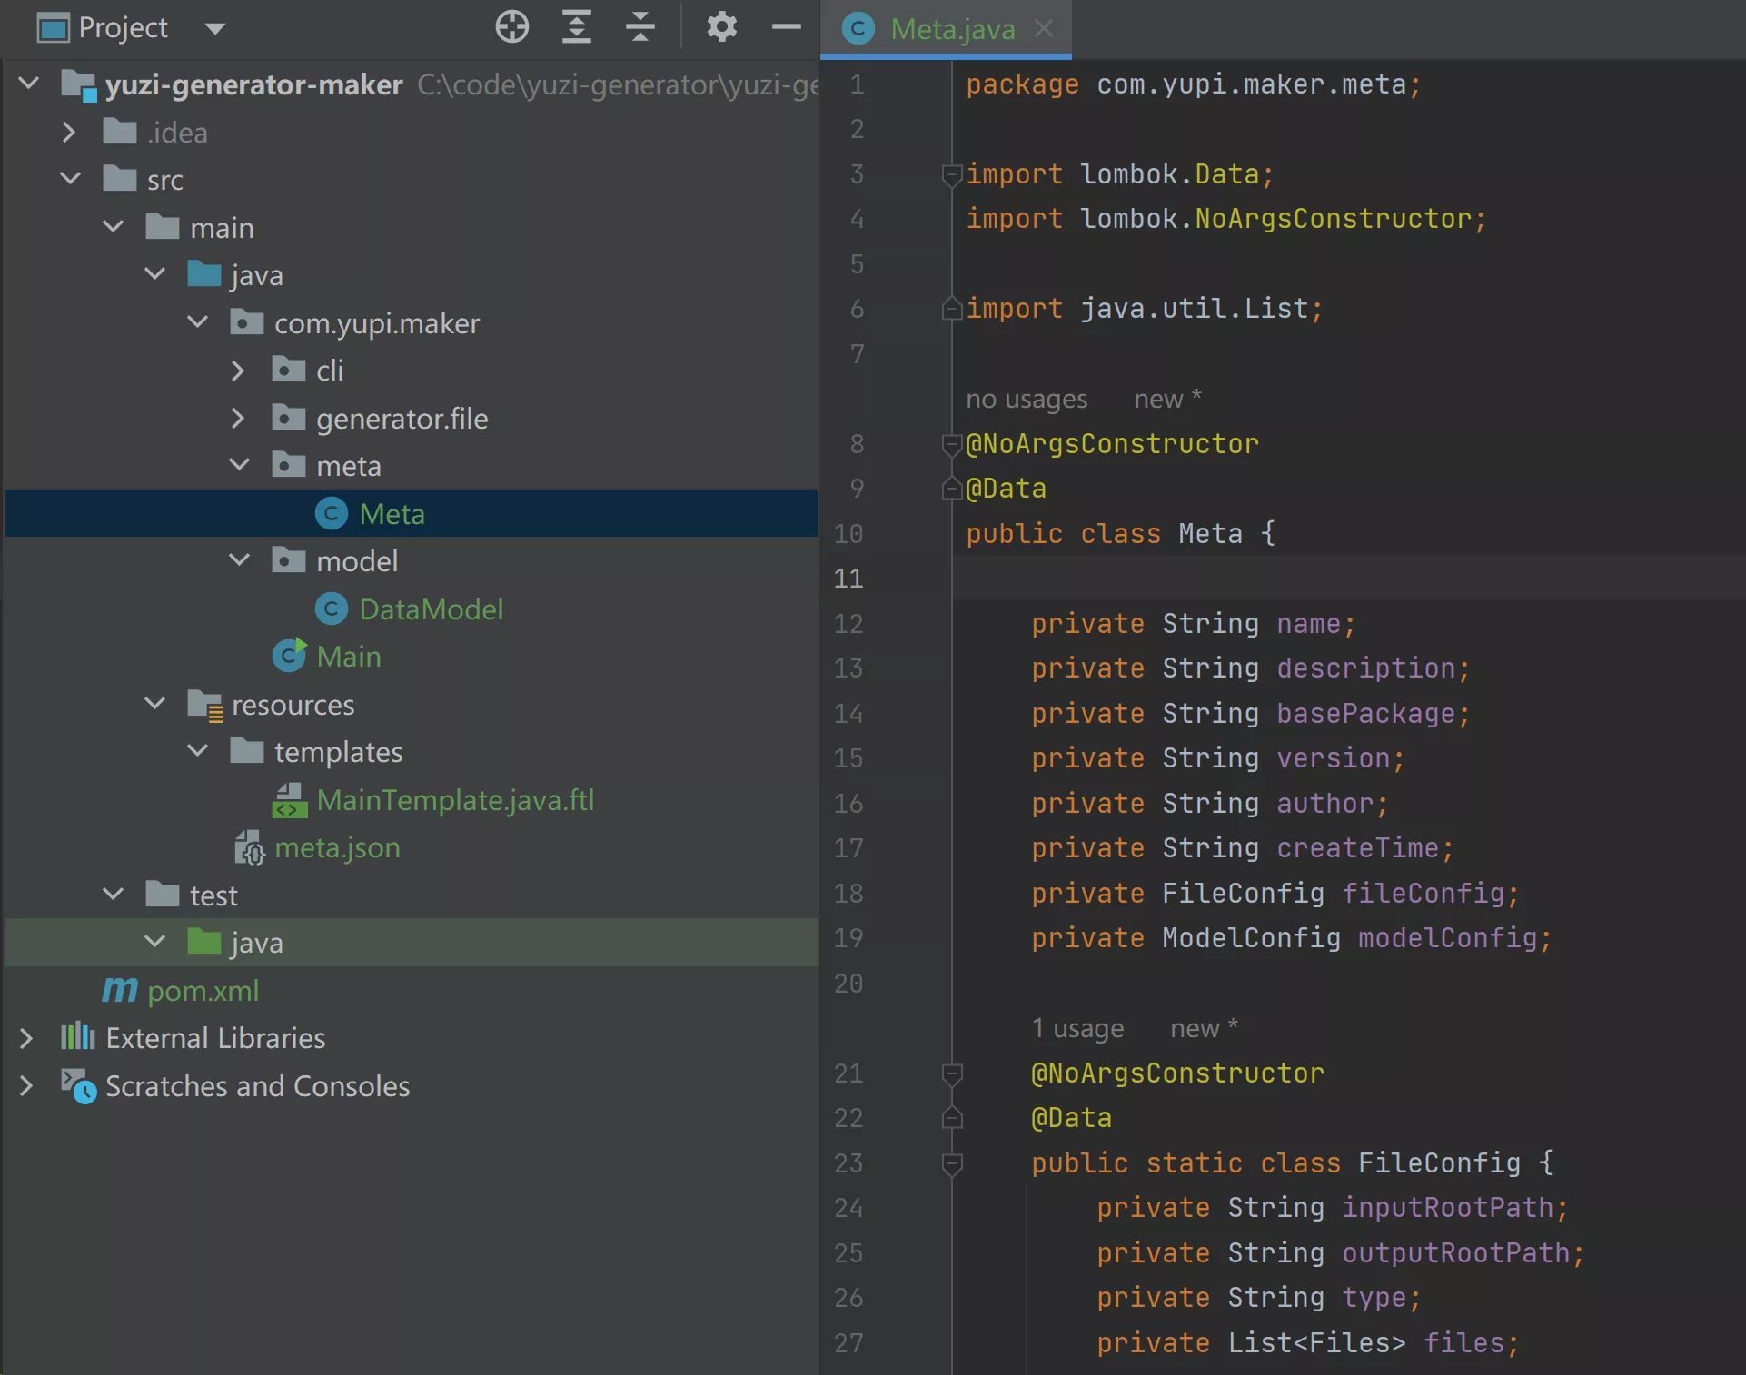
Task: Click the fold marker at line 8
Action: tap(952, 444)
